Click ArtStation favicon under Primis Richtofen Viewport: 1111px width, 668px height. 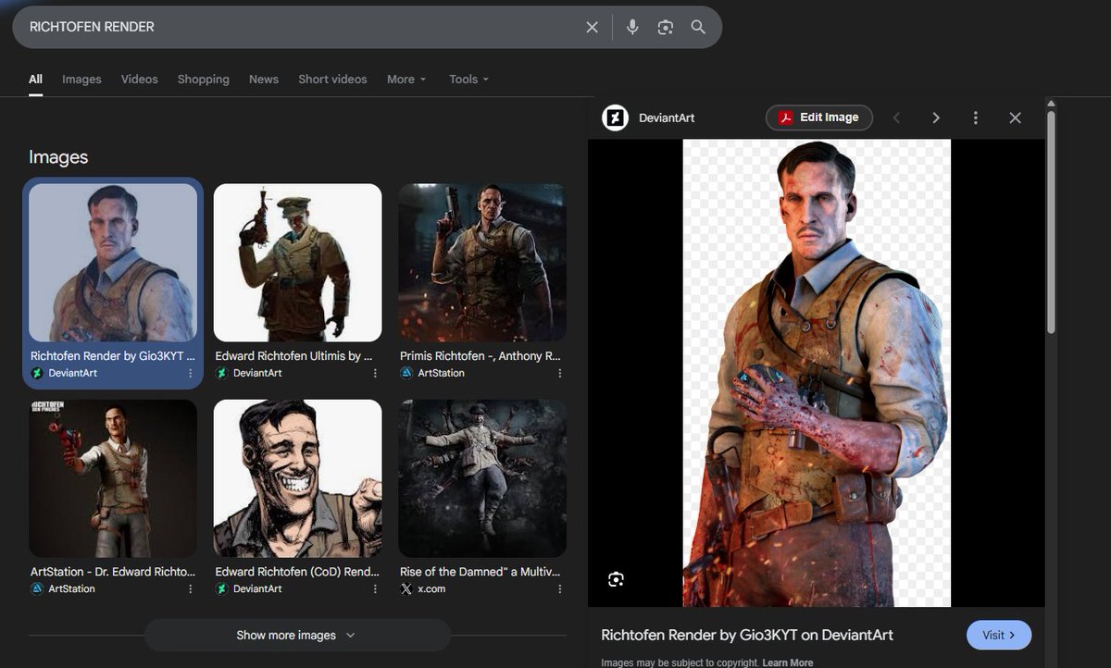point(406,373)
